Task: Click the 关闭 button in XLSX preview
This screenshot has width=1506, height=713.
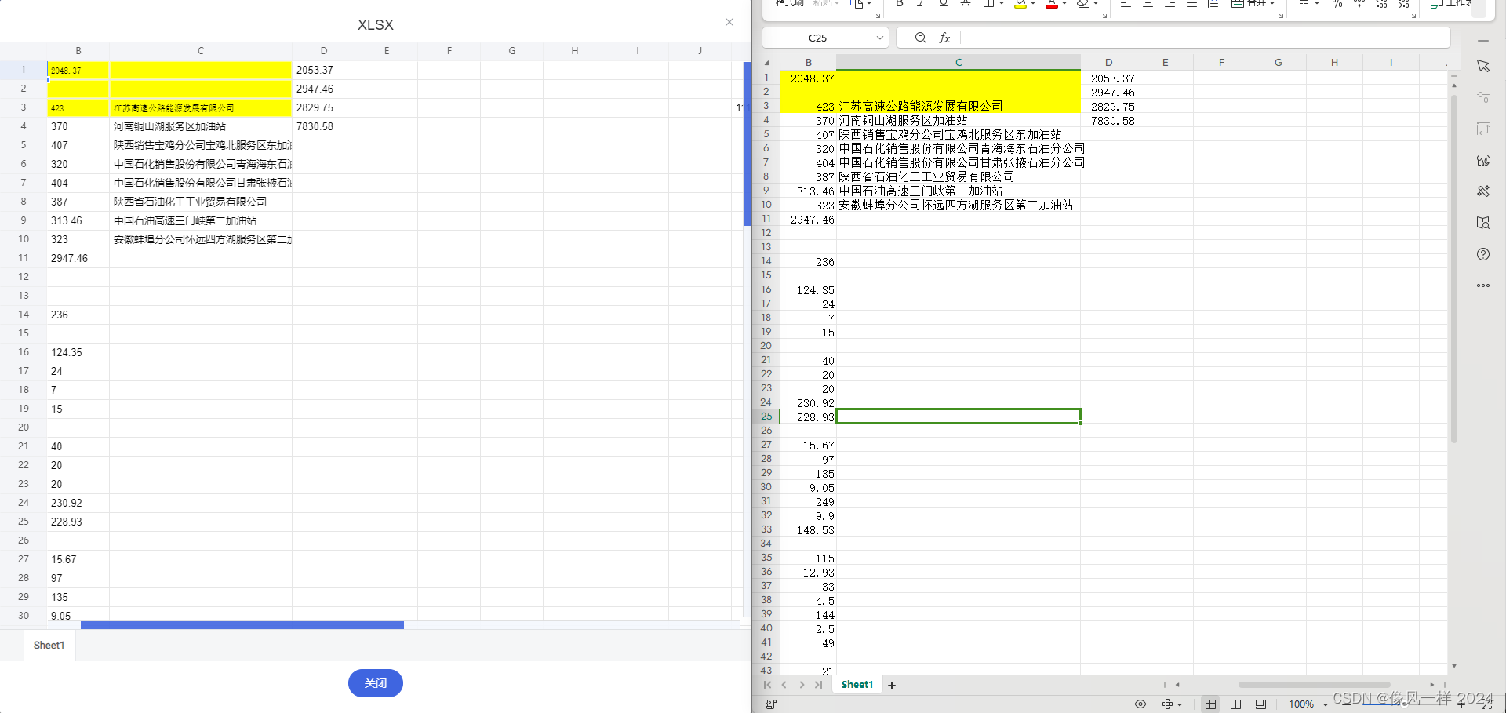Action: pyautogui.click(x=376, y=683)
